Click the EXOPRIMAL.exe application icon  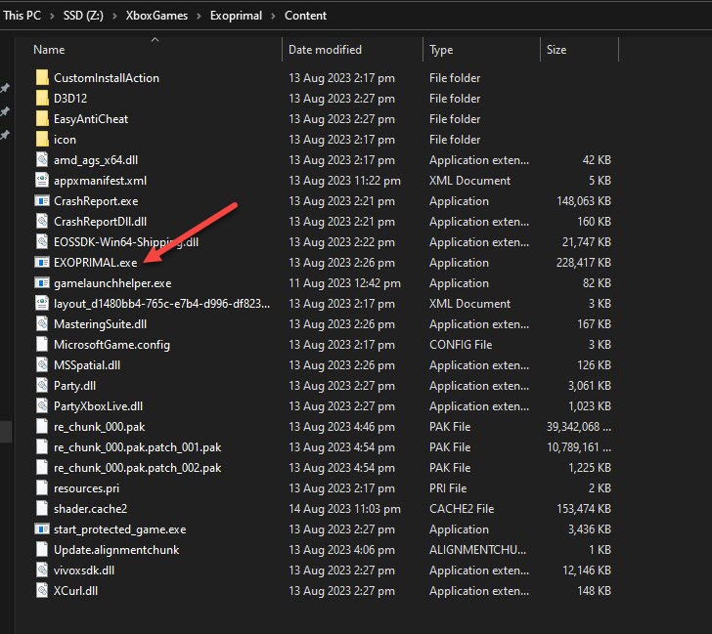pyautogui.click(x=42, y=262)
